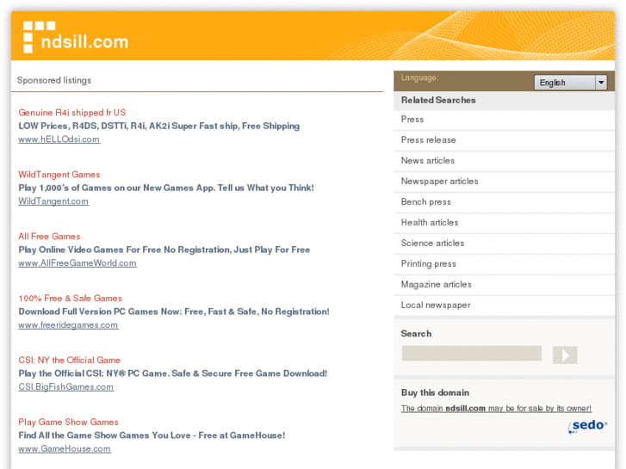Image resolution: width=626 pixels, height=469 pixels.
Task: Visit www.GameHouse.com link
Action: 65,448
